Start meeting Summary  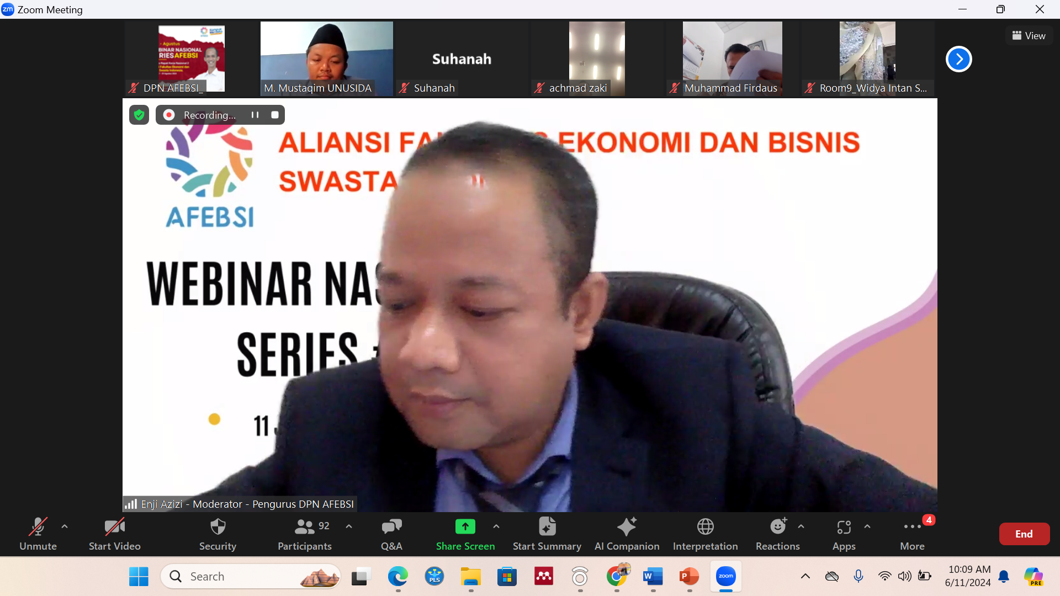coord(547,534)
